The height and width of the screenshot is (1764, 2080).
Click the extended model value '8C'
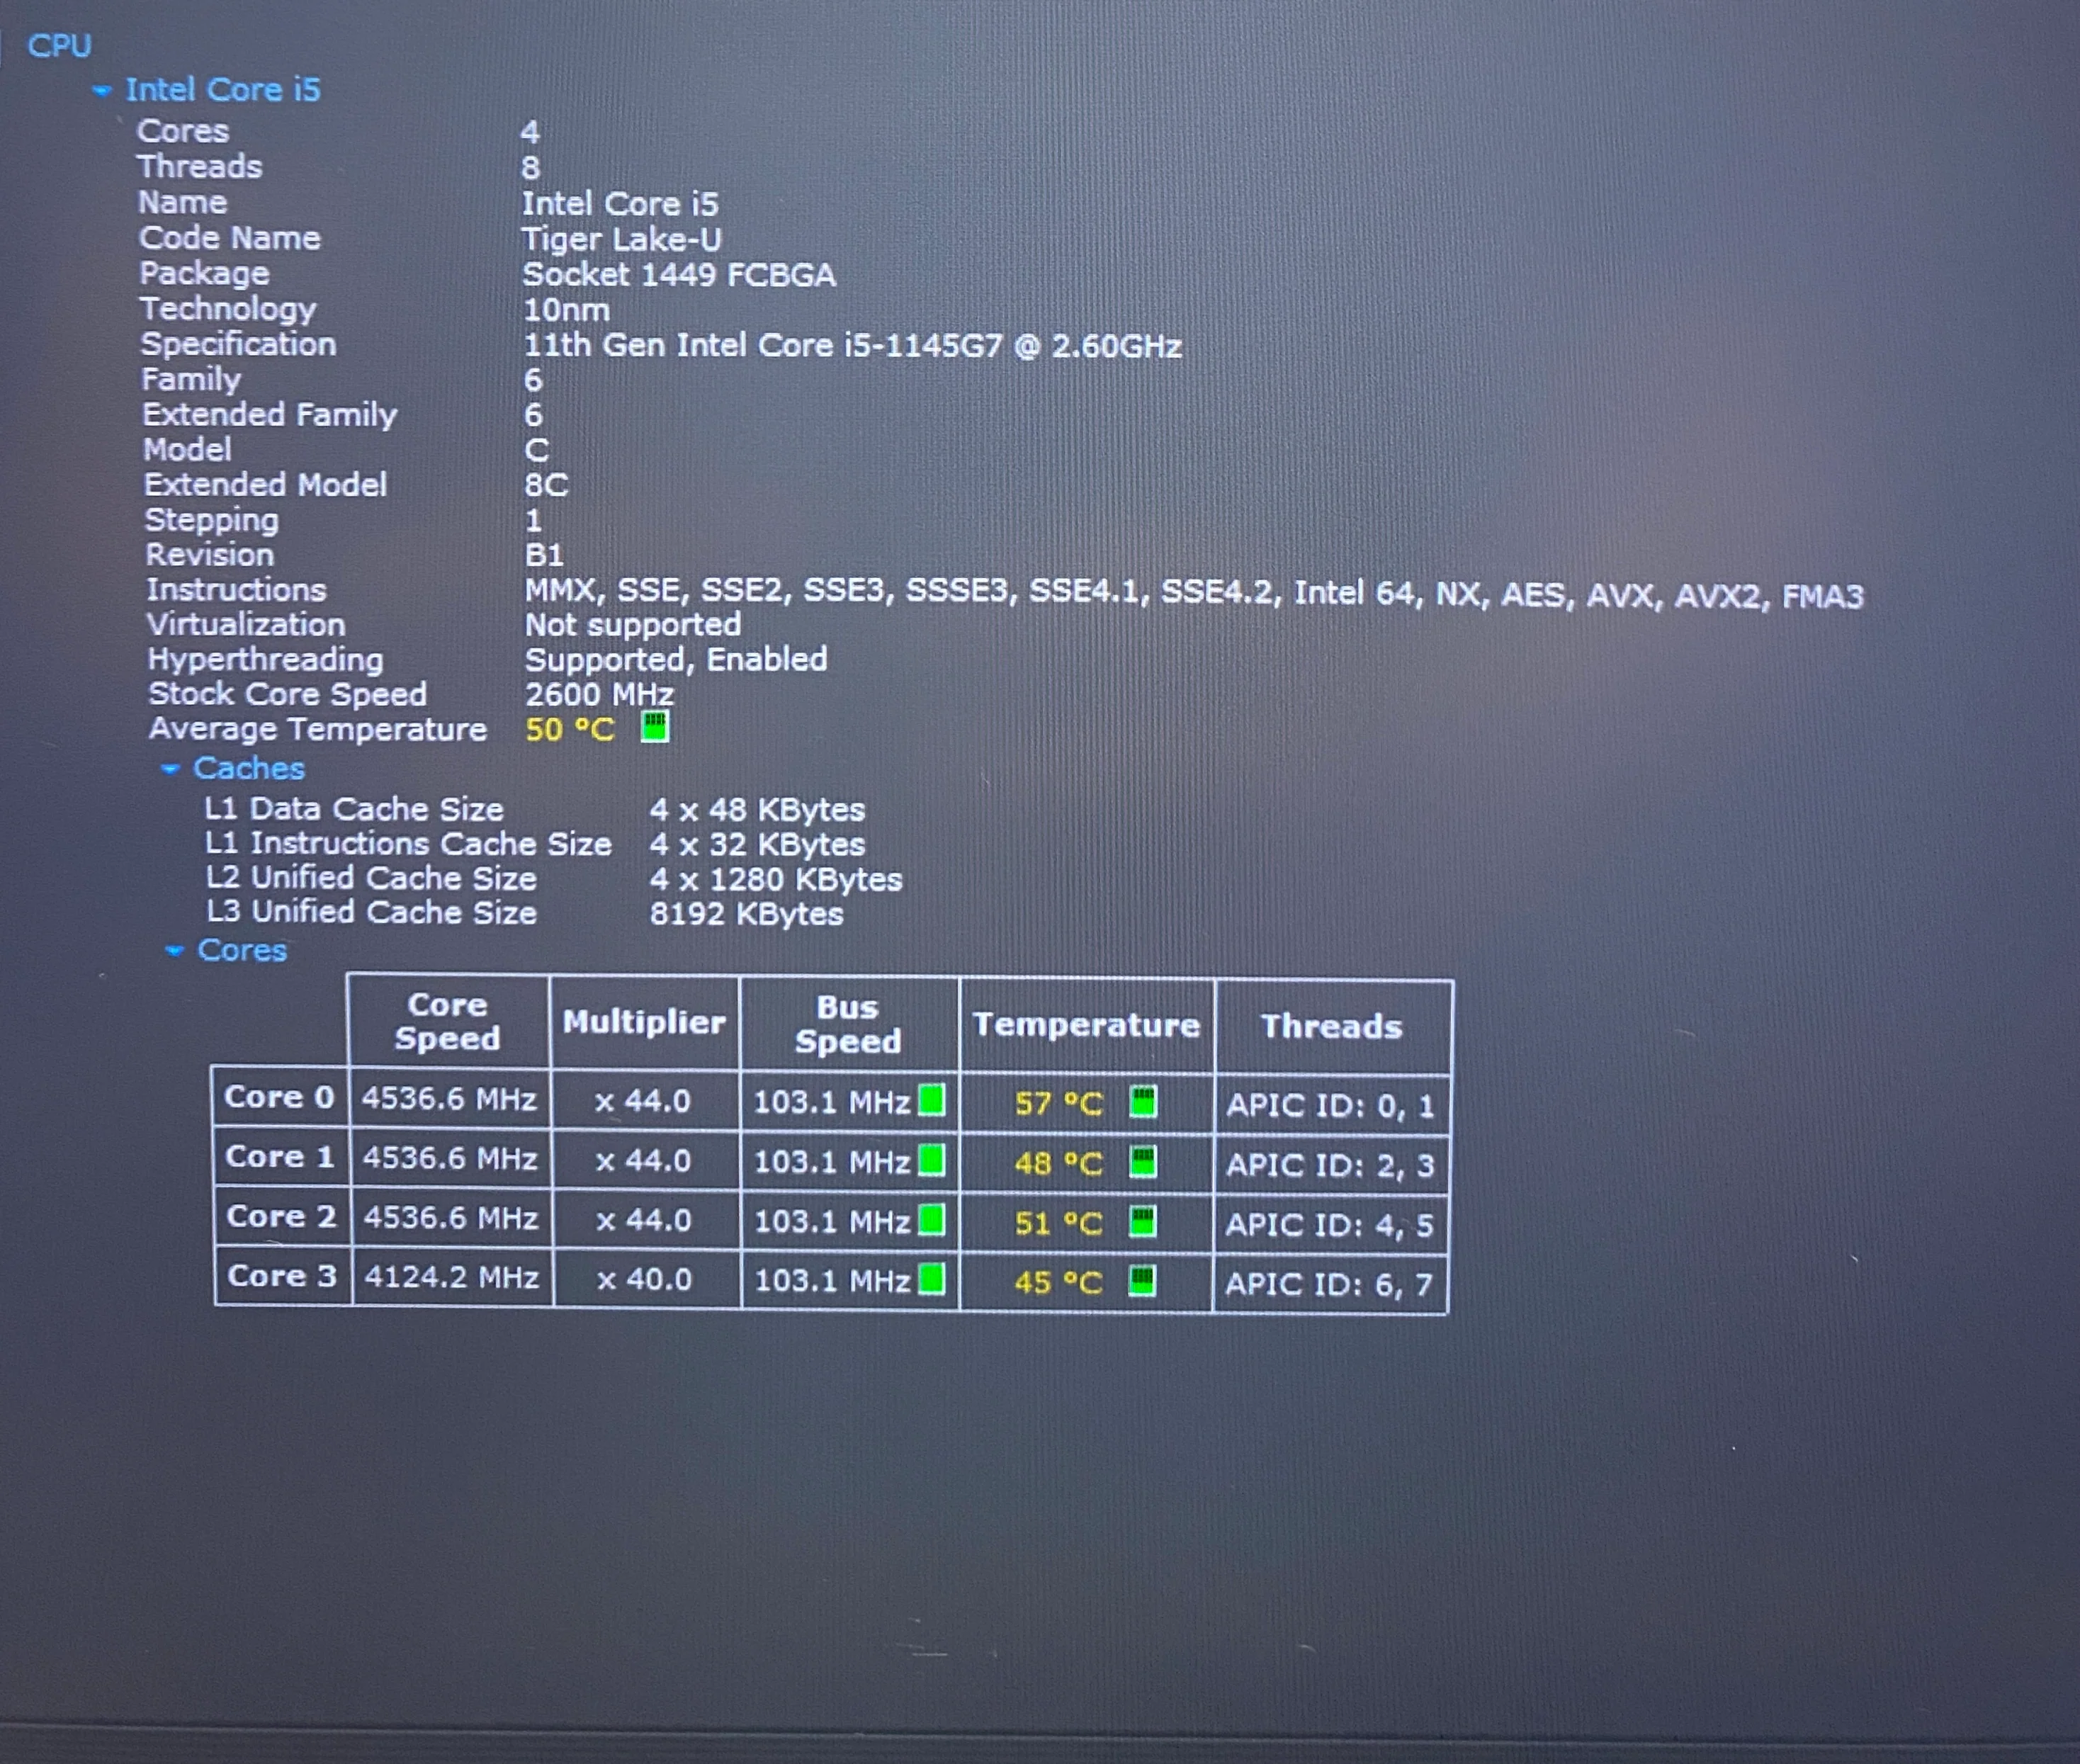546,485
